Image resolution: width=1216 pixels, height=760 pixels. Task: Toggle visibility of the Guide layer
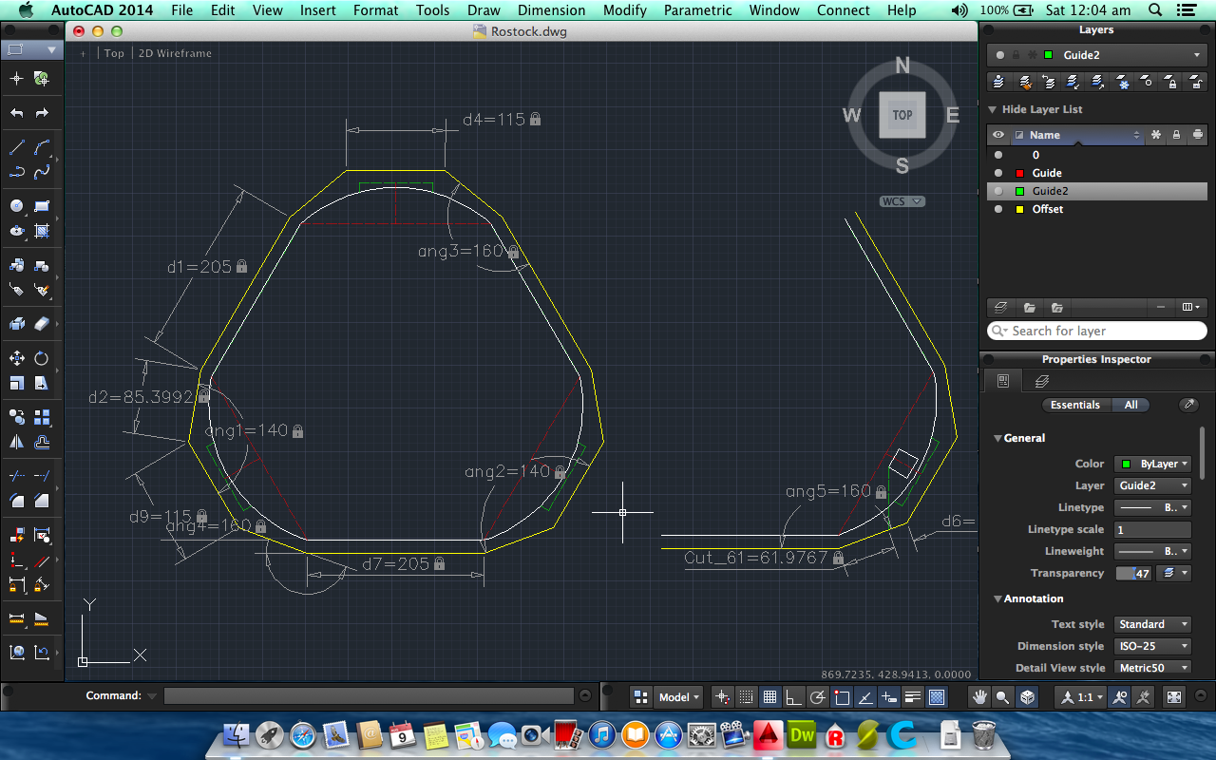coord(997,173)
